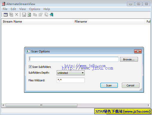Viewport: 152px width, 115px height.
Task: Open the Help menu
Action: click(47, 9)
